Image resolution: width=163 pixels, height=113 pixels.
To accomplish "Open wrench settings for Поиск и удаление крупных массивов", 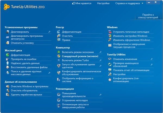I will pyautogui.click(x=49, y=73).
